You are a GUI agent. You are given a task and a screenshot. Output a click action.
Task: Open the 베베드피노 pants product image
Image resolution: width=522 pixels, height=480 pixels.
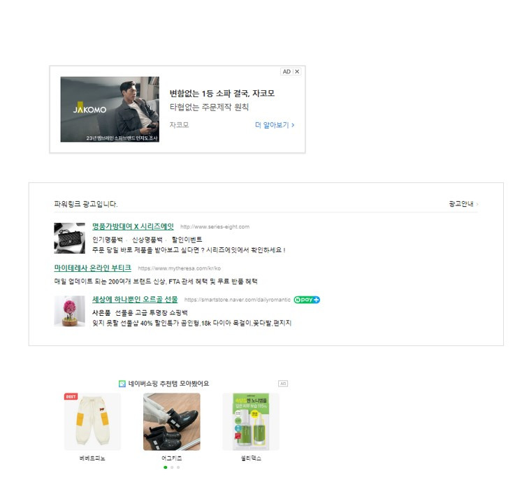click(92, 422)
